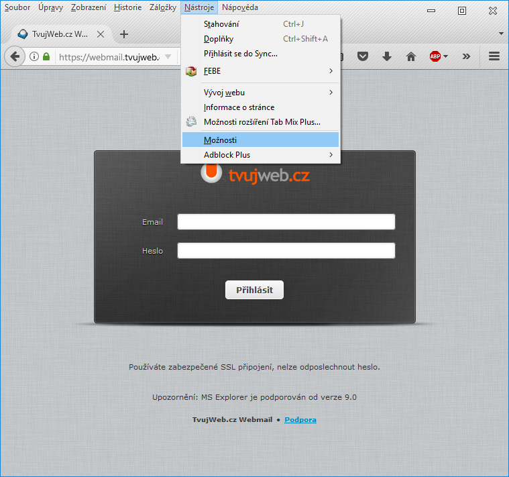Open the Podpora support link
Viewport: 509px width, 477px height.
(x=300, y=420)
